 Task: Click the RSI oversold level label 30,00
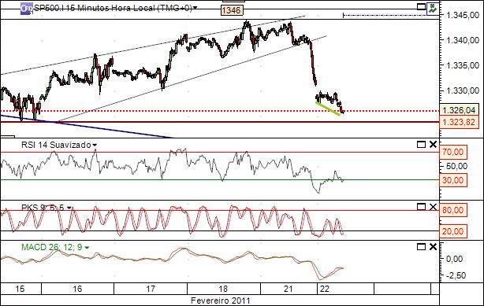point(453,180)
